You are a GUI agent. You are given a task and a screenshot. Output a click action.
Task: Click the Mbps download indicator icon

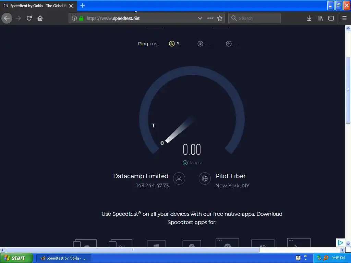click(x=185, y=163)
